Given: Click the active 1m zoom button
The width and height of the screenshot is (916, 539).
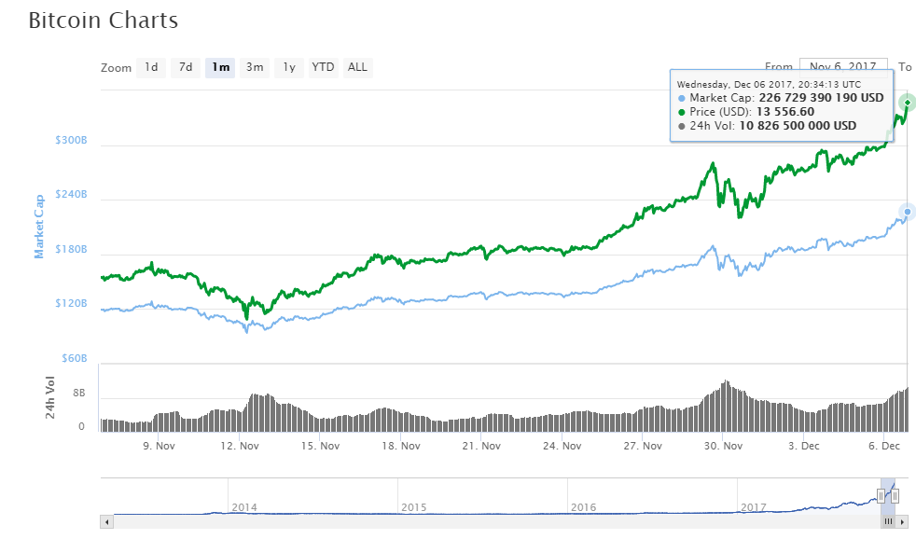Looking at the screenshot, I should (x=220, y=67).
